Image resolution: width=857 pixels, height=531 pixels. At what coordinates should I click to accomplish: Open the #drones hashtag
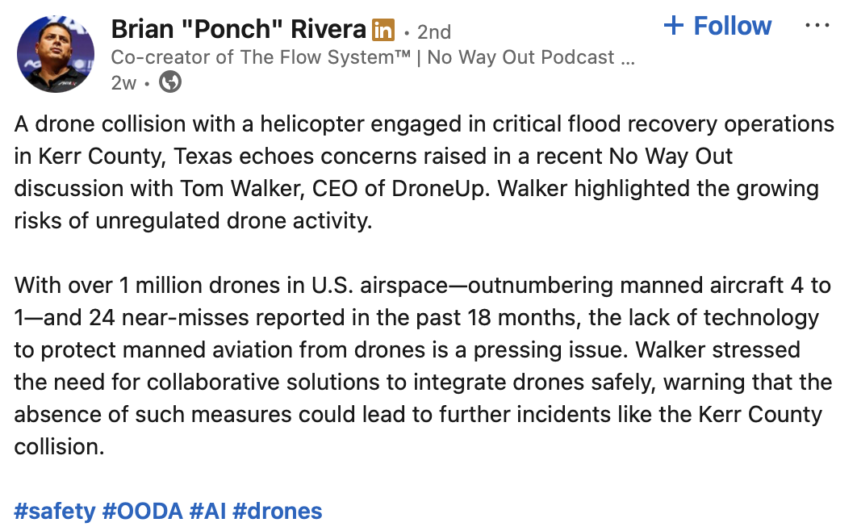click(277, 512)
